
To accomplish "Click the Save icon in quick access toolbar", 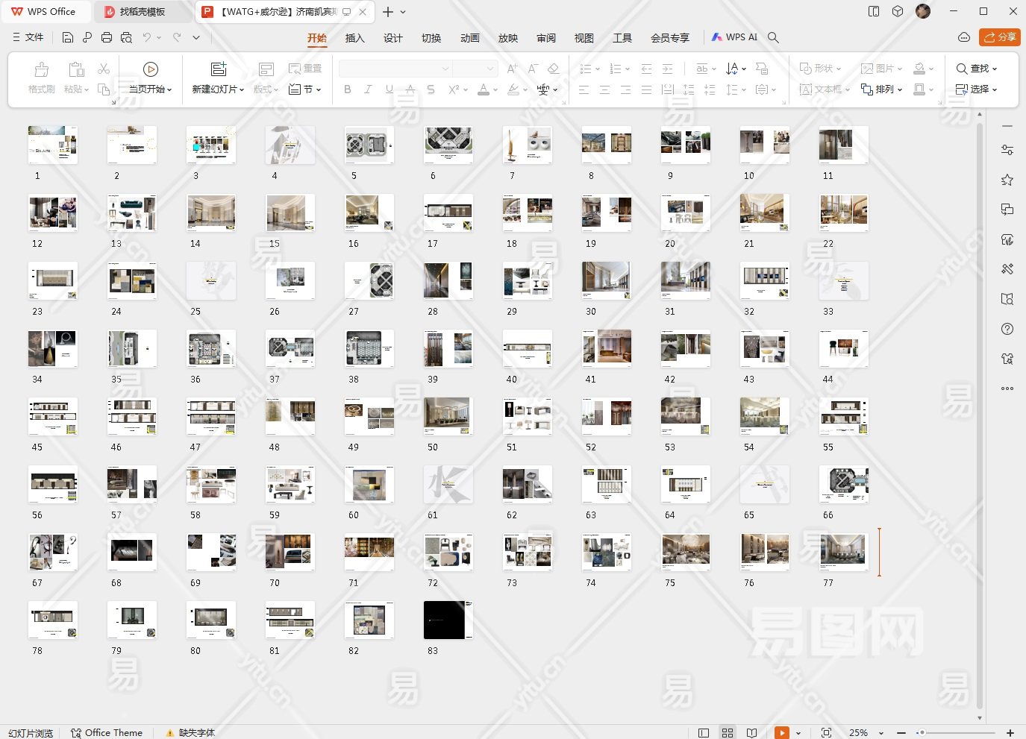I will (68, 37).
